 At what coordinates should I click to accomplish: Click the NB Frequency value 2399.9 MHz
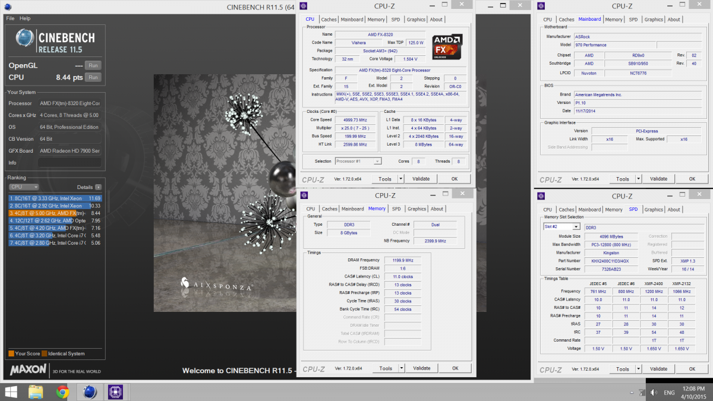(436, 241)
